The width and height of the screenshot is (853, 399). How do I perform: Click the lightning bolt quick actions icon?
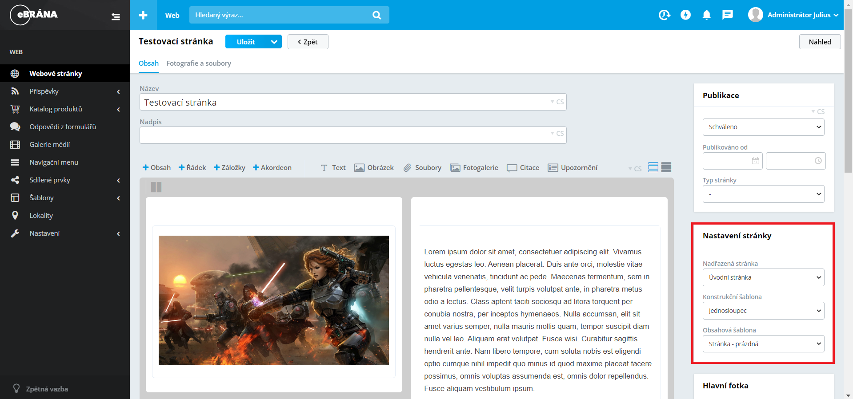(685, 15)
